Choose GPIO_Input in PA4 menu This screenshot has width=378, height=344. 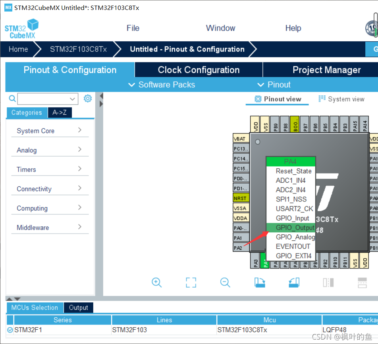pos(291,218)
